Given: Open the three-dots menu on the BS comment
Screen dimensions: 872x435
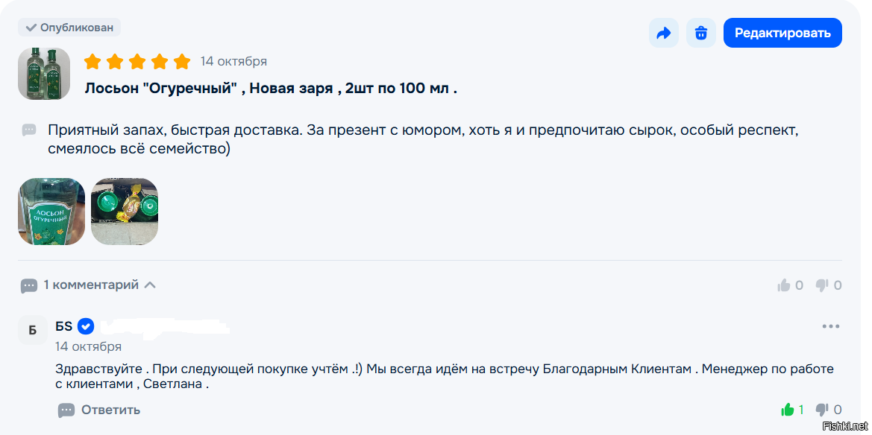Looking at the screenshot, I should pyautogui.click(x=830, y=326).
